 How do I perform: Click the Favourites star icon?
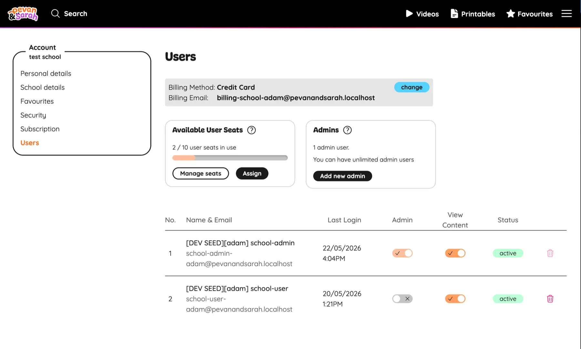511,14
